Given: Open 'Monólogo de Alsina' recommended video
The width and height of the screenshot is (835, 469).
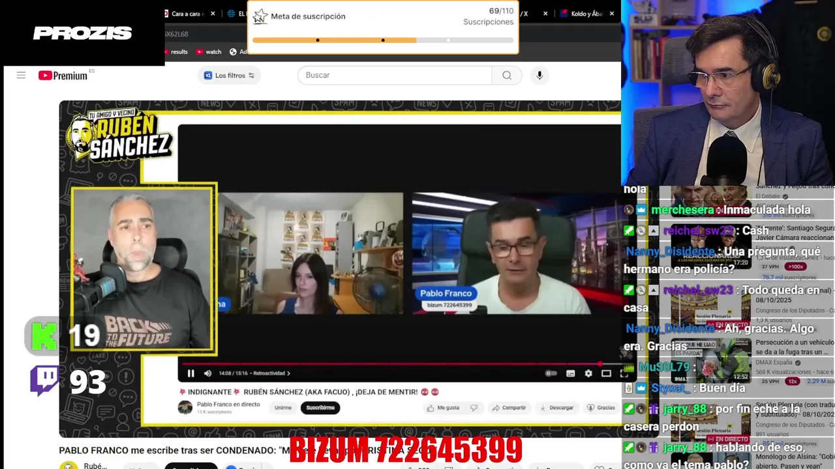Looking at the screenshot, I should (x=795, y=462).
